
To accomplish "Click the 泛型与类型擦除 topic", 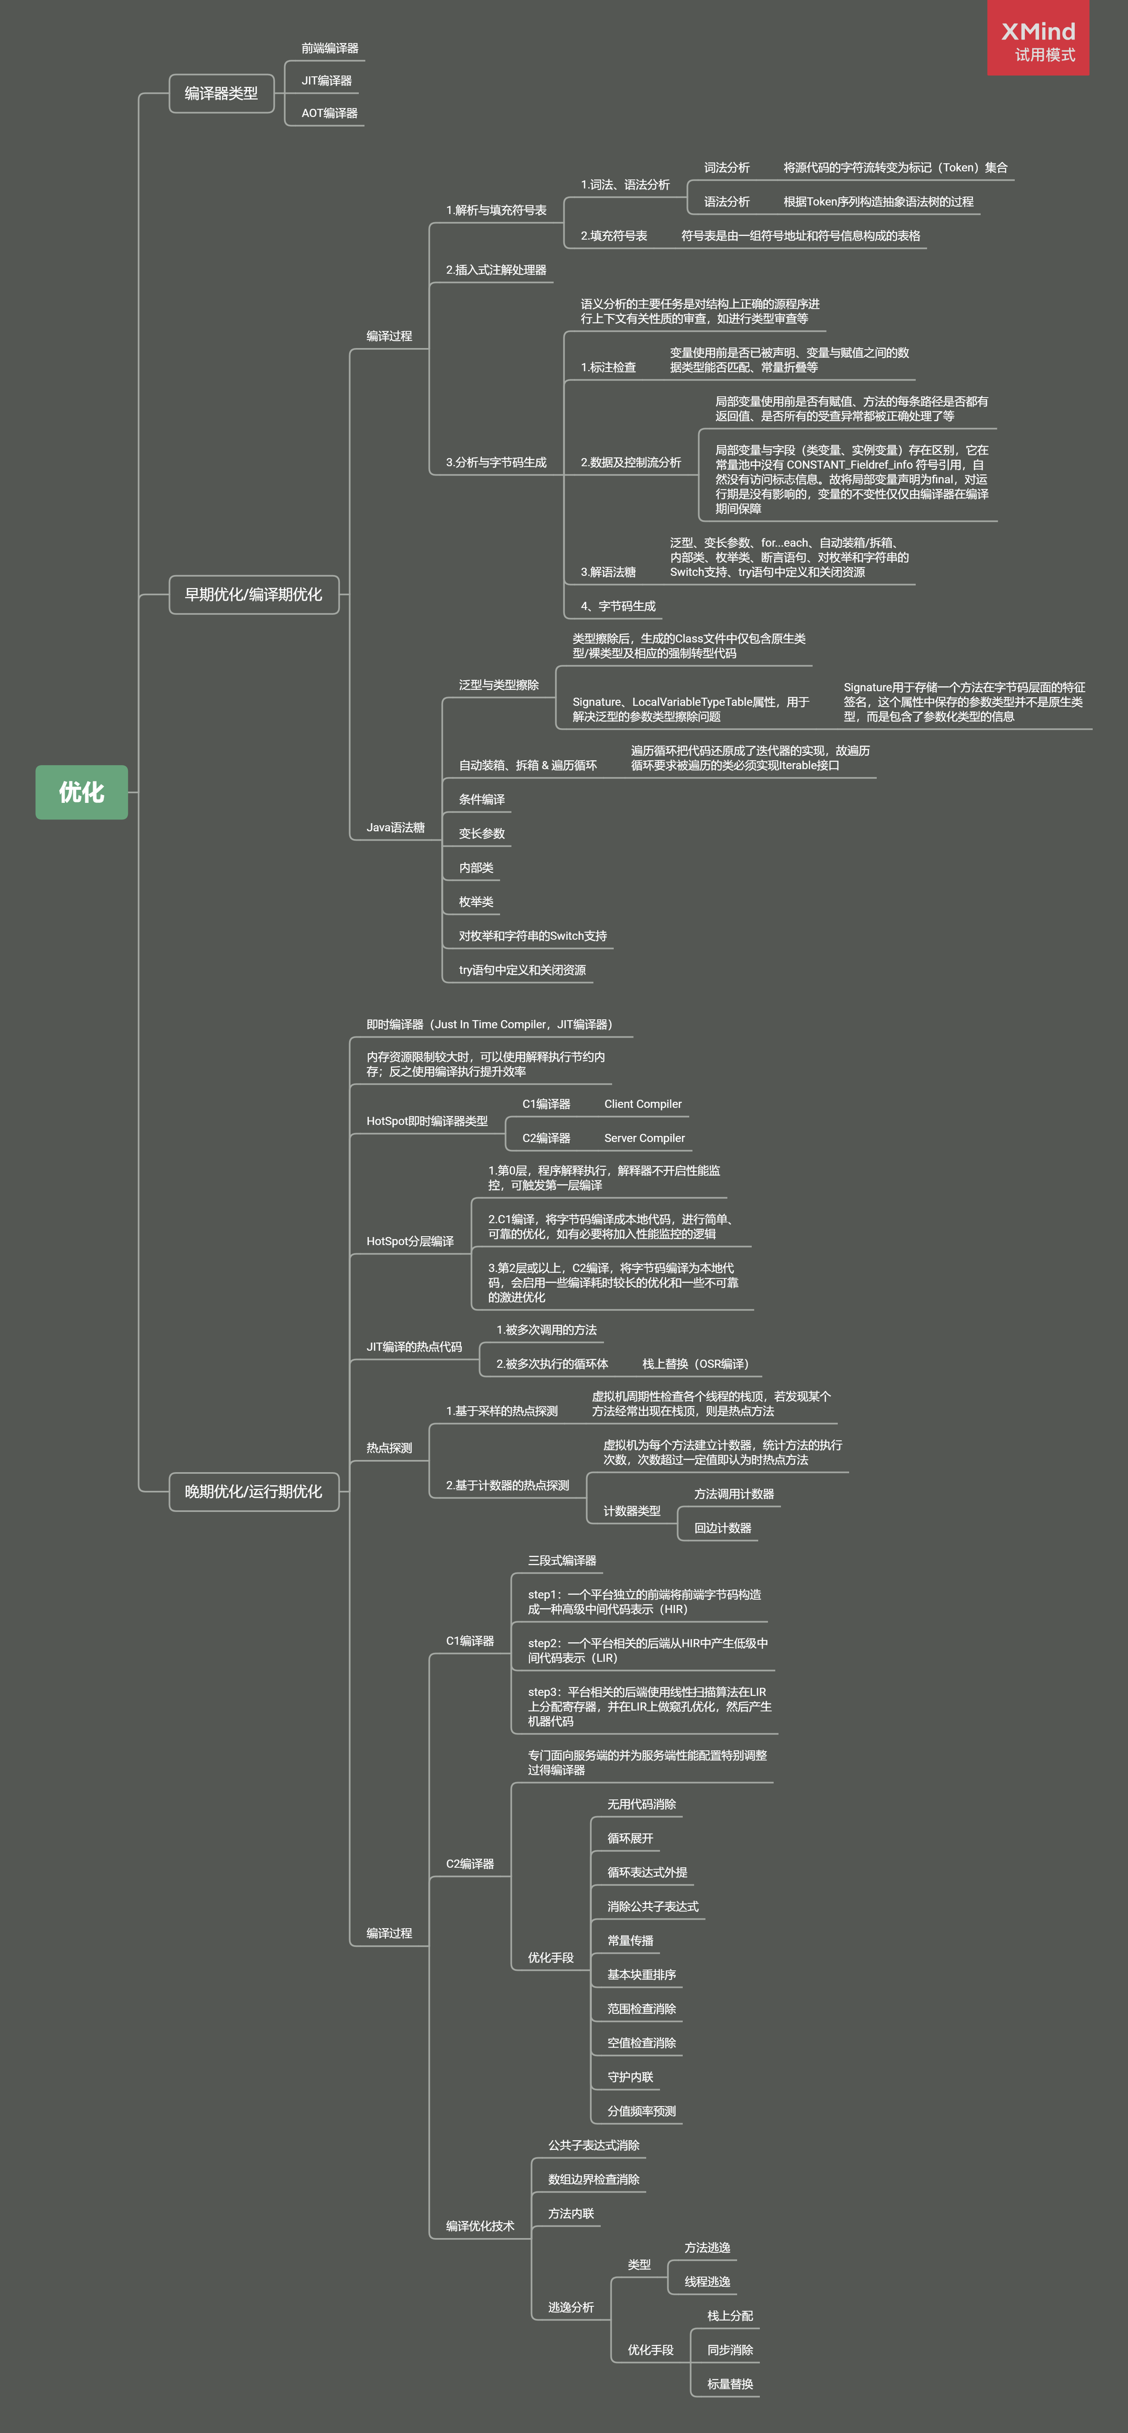I will 498,684.
